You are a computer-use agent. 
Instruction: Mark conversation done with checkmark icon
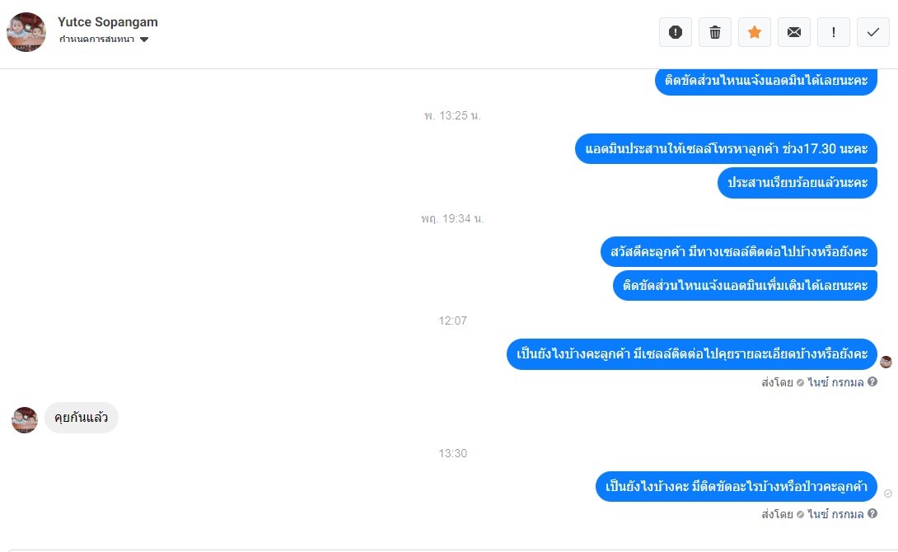[872, 32]
